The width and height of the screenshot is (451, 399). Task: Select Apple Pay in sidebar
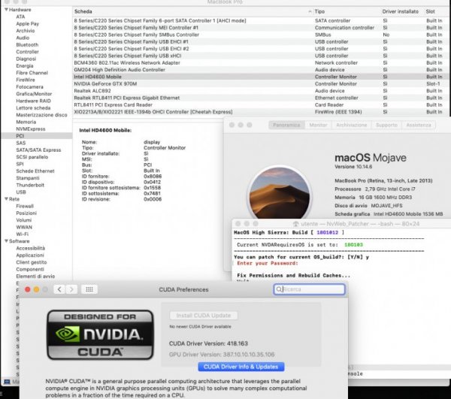pyautogui.click(x=27, y=23)
